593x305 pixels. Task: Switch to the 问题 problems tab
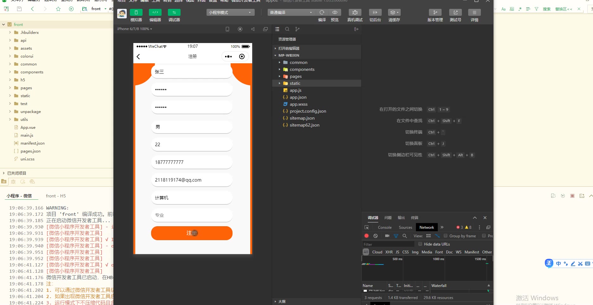[388, 218]
